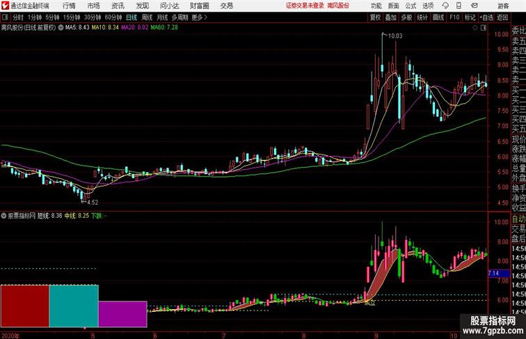The height and width of the screenshot is (339, 526).
Task: Switch to 1分钟 period tab
Action: click(35, 17)
